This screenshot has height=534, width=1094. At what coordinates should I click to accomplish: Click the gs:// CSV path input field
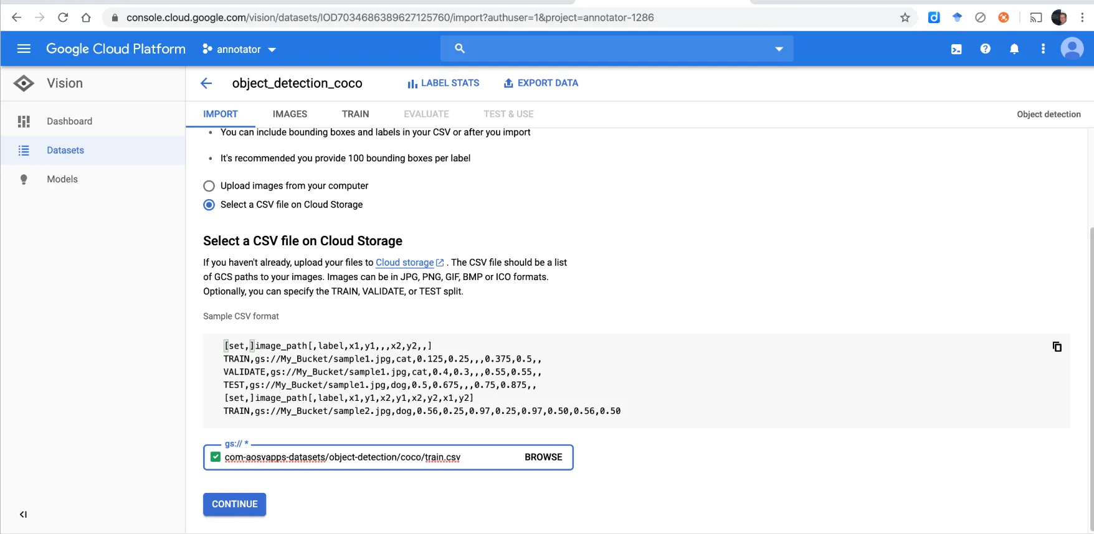pyautogui.click(x=368, y=457)
